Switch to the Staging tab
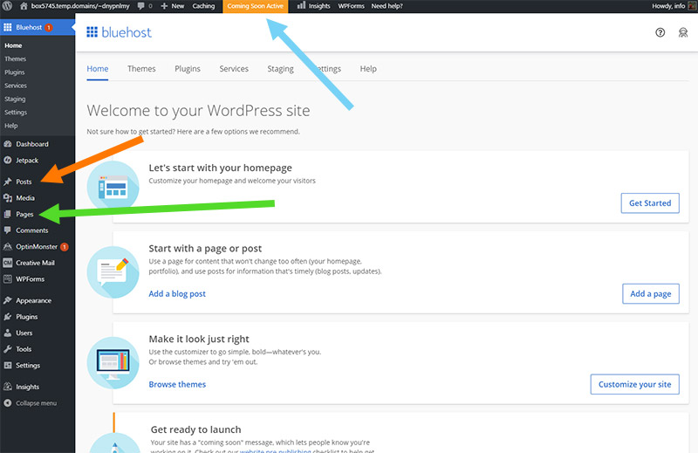Screen dimensions: 698x453 tap(280, 69)
